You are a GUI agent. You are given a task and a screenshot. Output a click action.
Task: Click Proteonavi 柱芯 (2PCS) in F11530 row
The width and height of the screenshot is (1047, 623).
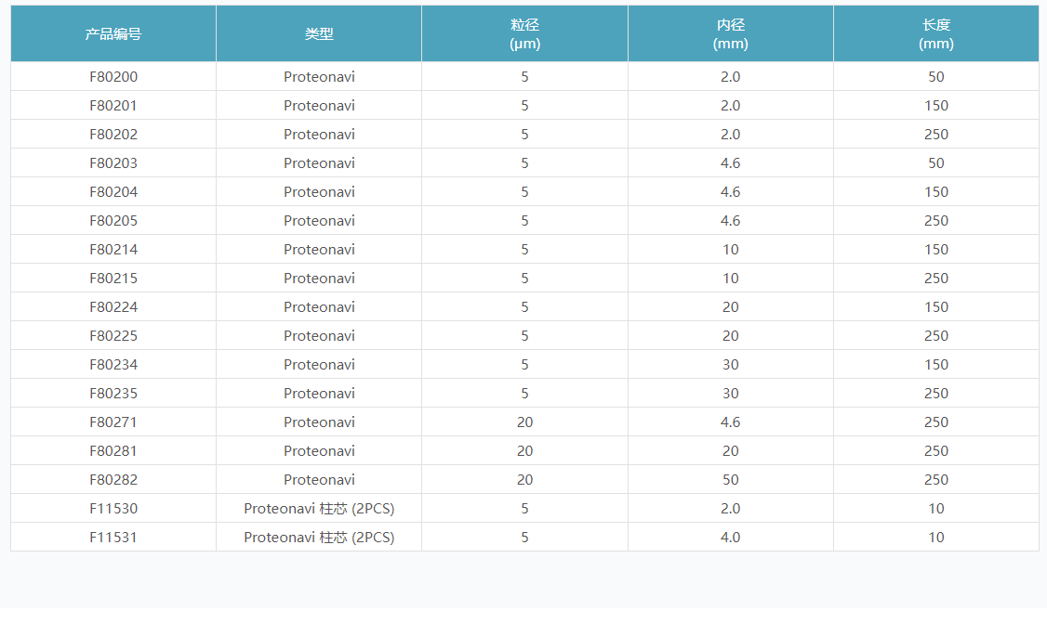pyautogui.click(x=319, y=509)
